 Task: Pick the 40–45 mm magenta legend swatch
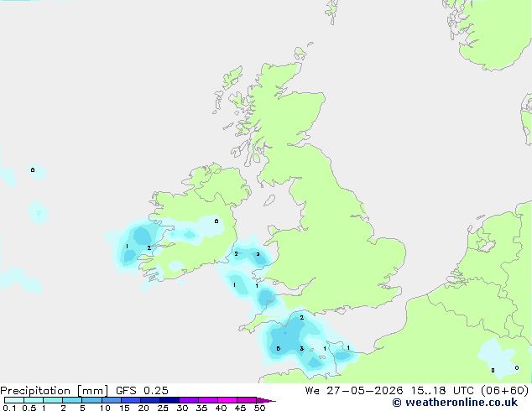click(227, 400)
